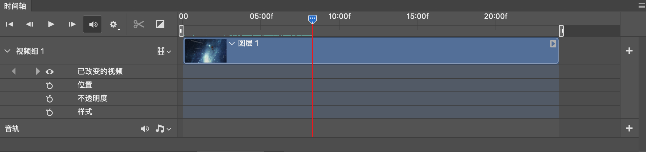Mute the 音轨 audio track

[x=145, y=129]
